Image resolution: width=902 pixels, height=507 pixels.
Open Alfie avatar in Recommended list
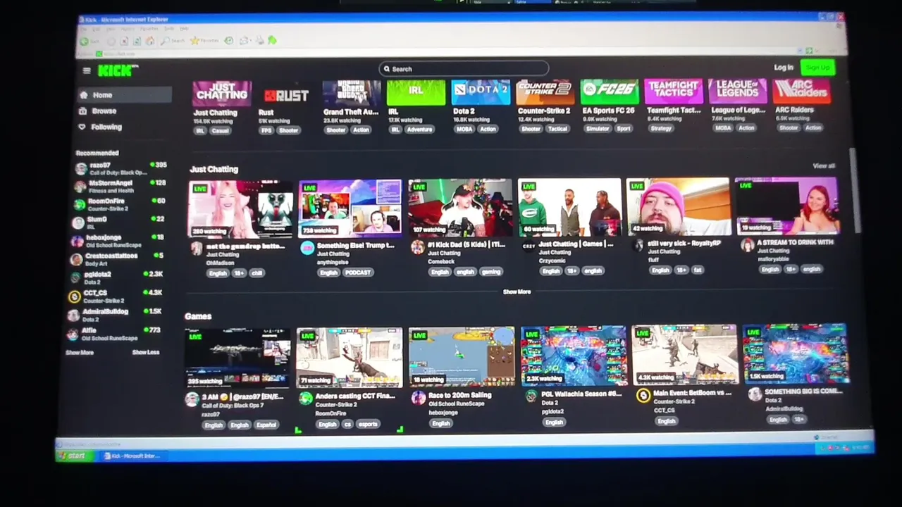click(73, 334)
